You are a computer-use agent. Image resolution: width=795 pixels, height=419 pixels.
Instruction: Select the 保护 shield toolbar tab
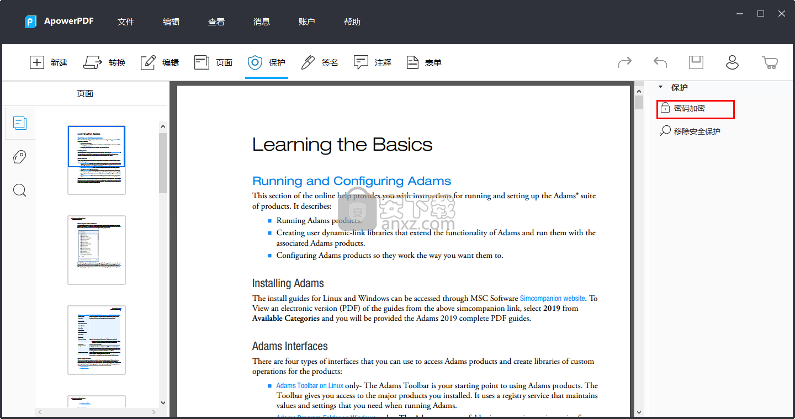266,62
